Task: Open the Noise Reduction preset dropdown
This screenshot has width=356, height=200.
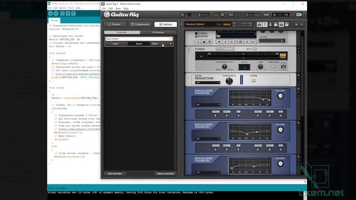Action: [207, 83]
